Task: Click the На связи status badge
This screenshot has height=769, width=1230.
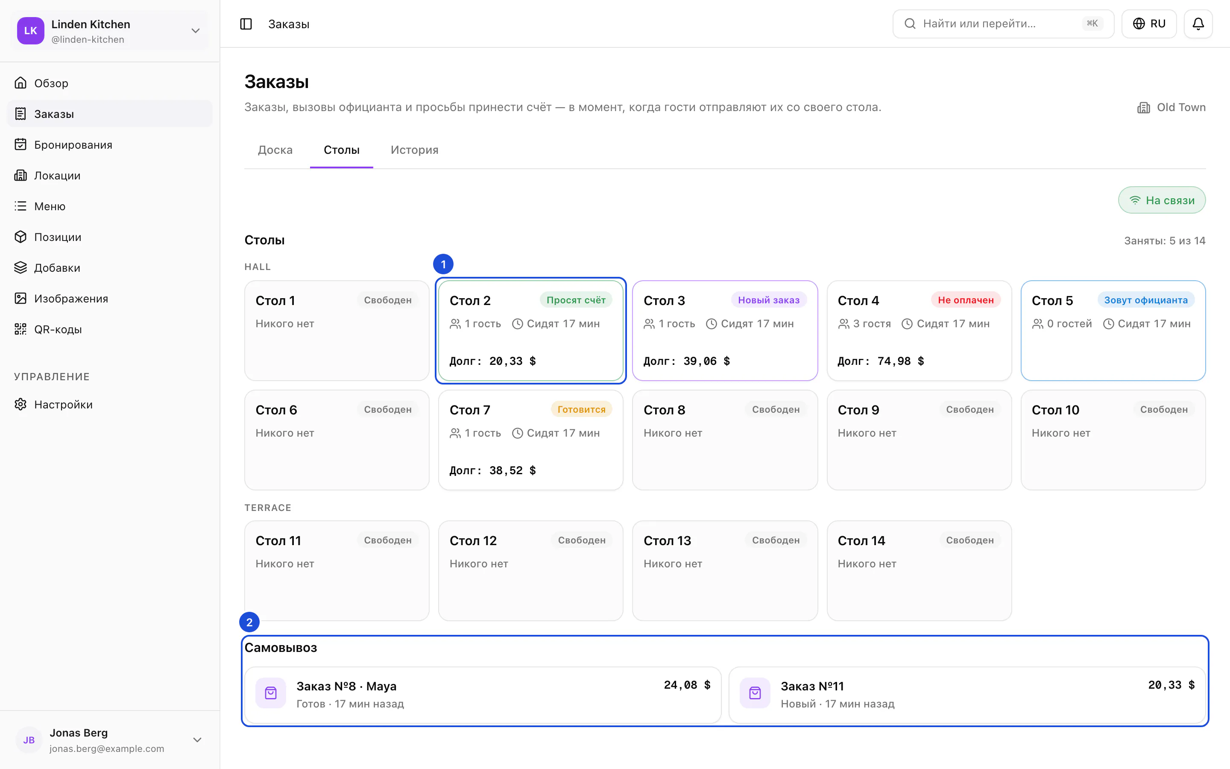Action: pyautogui.click(x=1161, y=200)
